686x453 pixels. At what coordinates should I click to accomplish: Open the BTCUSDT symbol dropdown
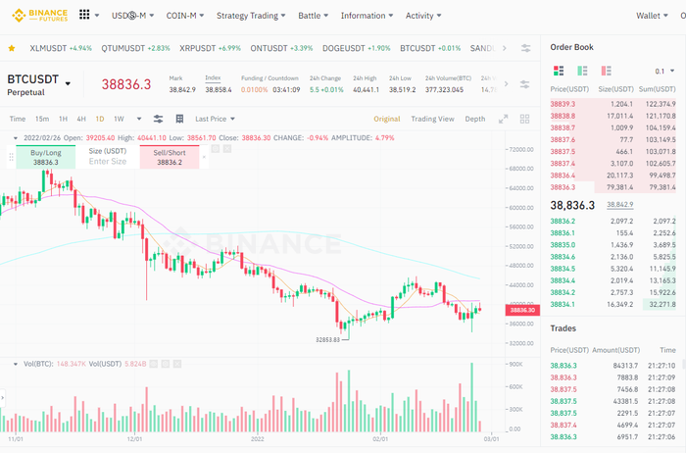coord(68,83)
